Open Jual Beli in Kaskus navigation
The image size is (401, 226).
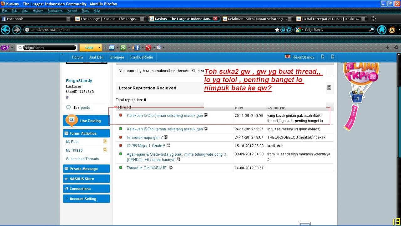click(96, 57)
